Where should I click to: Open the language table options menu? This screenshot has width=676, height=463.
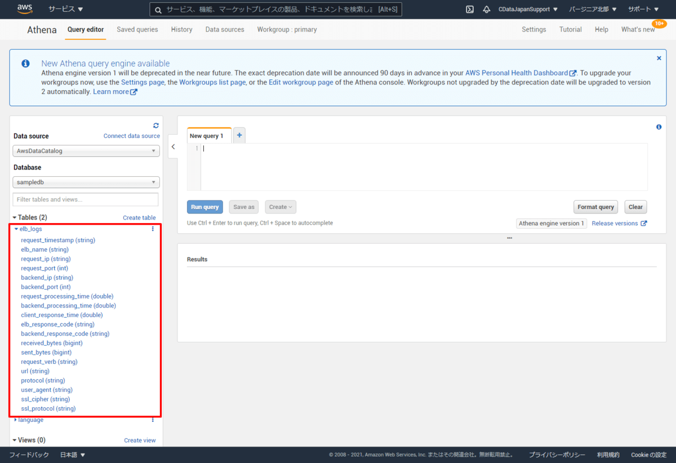153,420
